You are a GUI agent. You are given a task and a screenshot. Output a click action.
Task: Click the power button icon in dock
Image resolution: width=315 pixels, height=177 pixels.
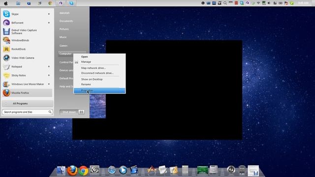tap(231, 170)
